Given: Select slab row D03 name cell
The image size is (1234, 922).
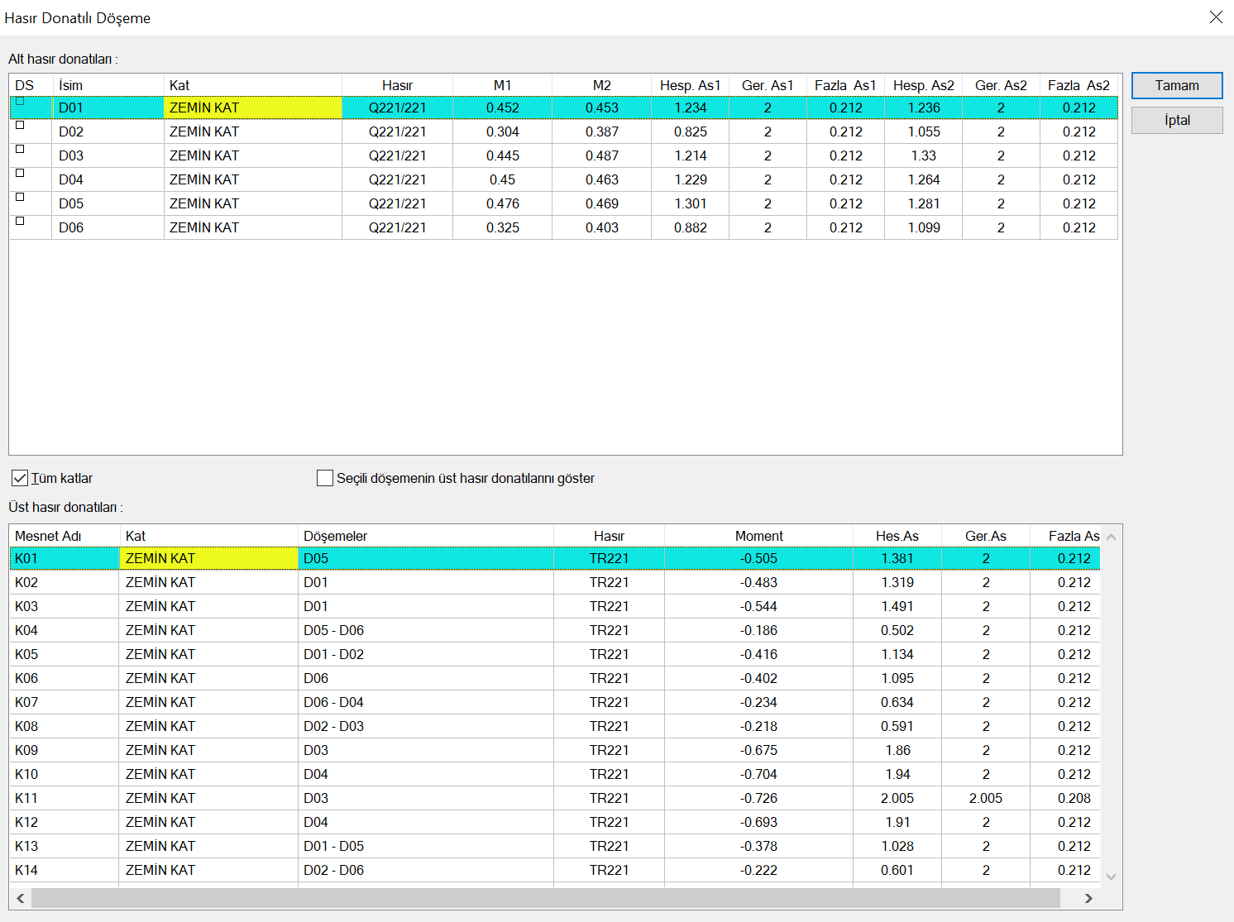Looking at the screenshot, I should point(71,155).
